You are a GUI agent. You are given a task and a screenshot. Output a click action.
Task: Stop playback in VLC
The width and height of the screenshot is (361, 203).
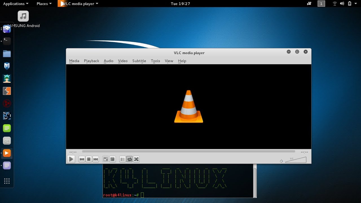[89, 159]
